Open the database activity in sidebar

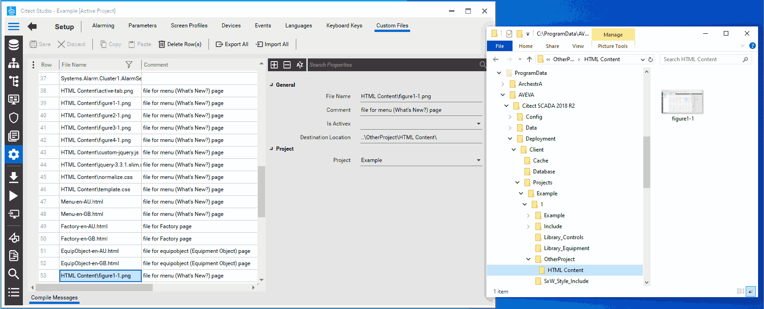point(14,44)
